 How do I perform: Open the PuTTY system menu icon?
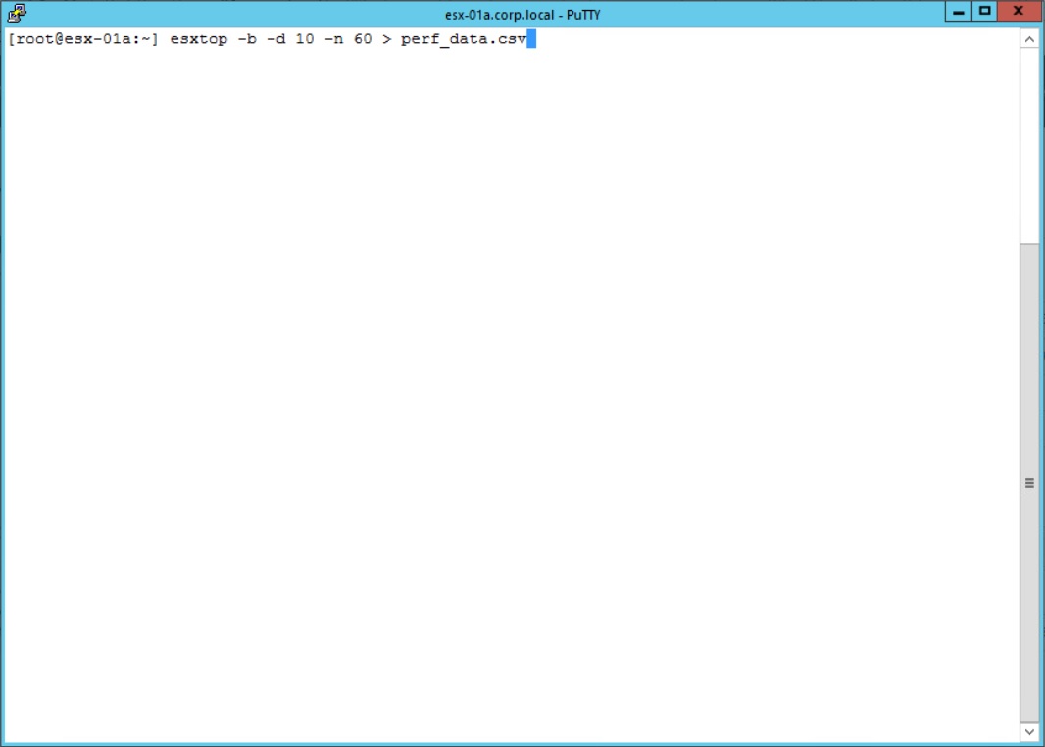(x=16, y=13)
